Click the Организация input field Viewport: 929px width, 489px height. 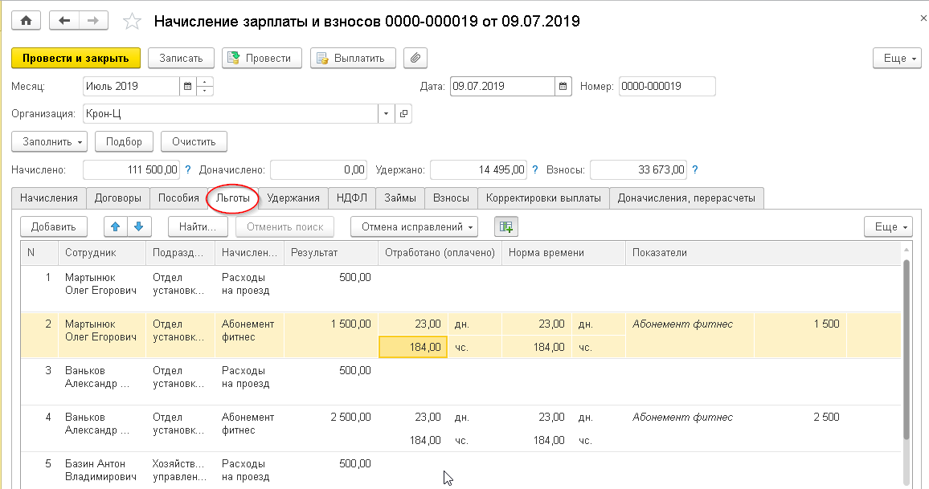[231, 114]
